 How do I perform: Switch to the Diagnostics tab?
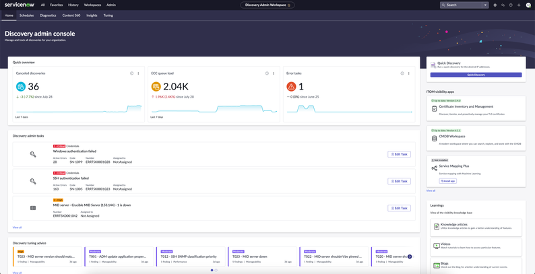tap(48, 15)
